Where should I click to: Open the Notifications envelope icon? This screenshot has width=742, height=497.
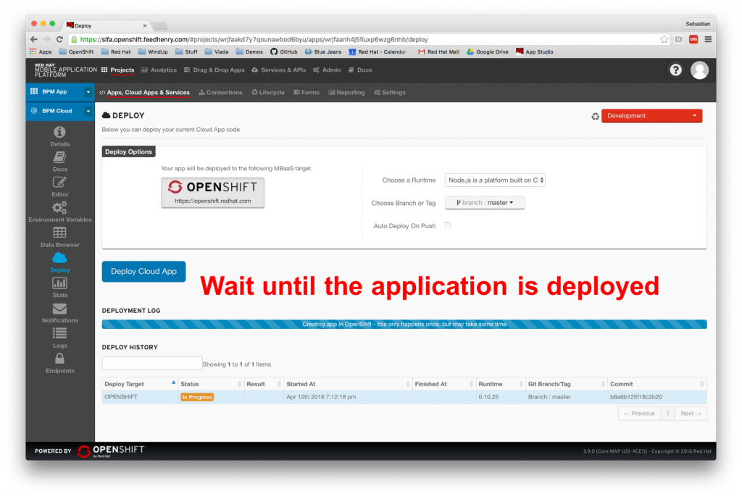click(x=59, y=309)
